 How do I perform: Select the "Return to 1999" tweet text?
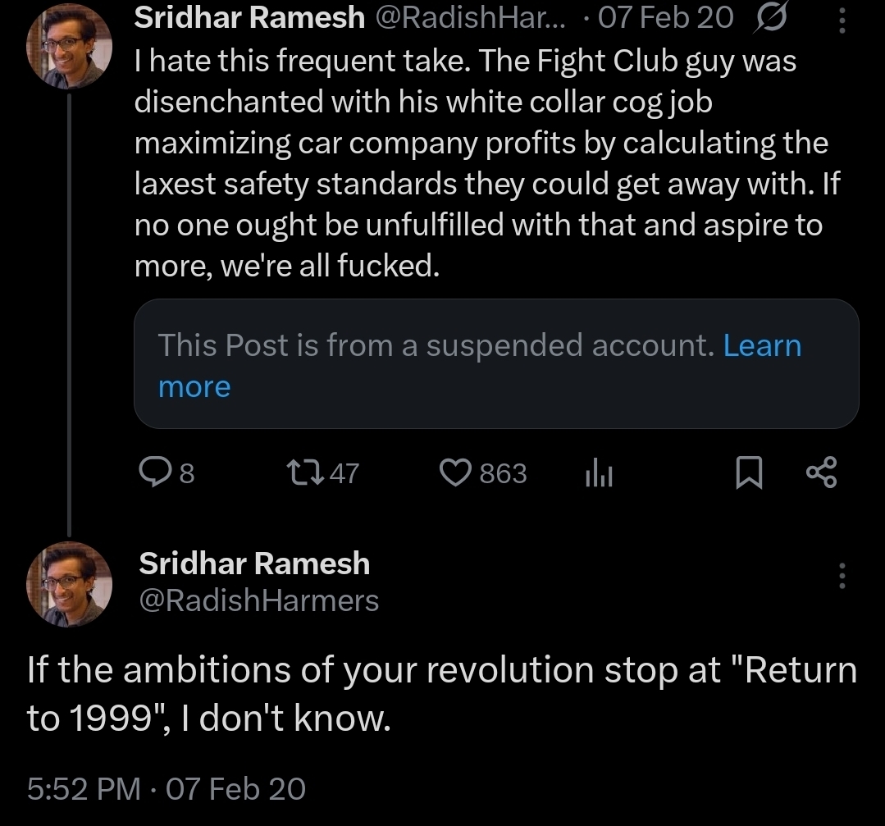coord(441,694)
